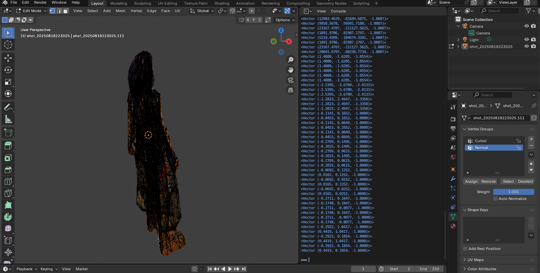Click the viewport zoom magnifier icon
Screen dimensions: 540x273
pyautogui.click(x=291, y=60)
